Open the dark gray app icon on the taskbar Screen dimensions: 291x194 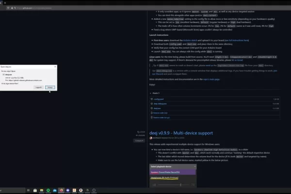tap(87, 190)
